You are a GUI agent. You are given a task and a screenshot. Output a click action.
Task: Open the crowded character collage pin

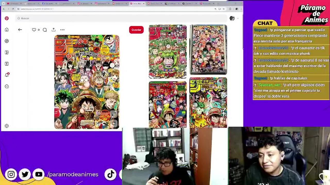coord(208,50)
